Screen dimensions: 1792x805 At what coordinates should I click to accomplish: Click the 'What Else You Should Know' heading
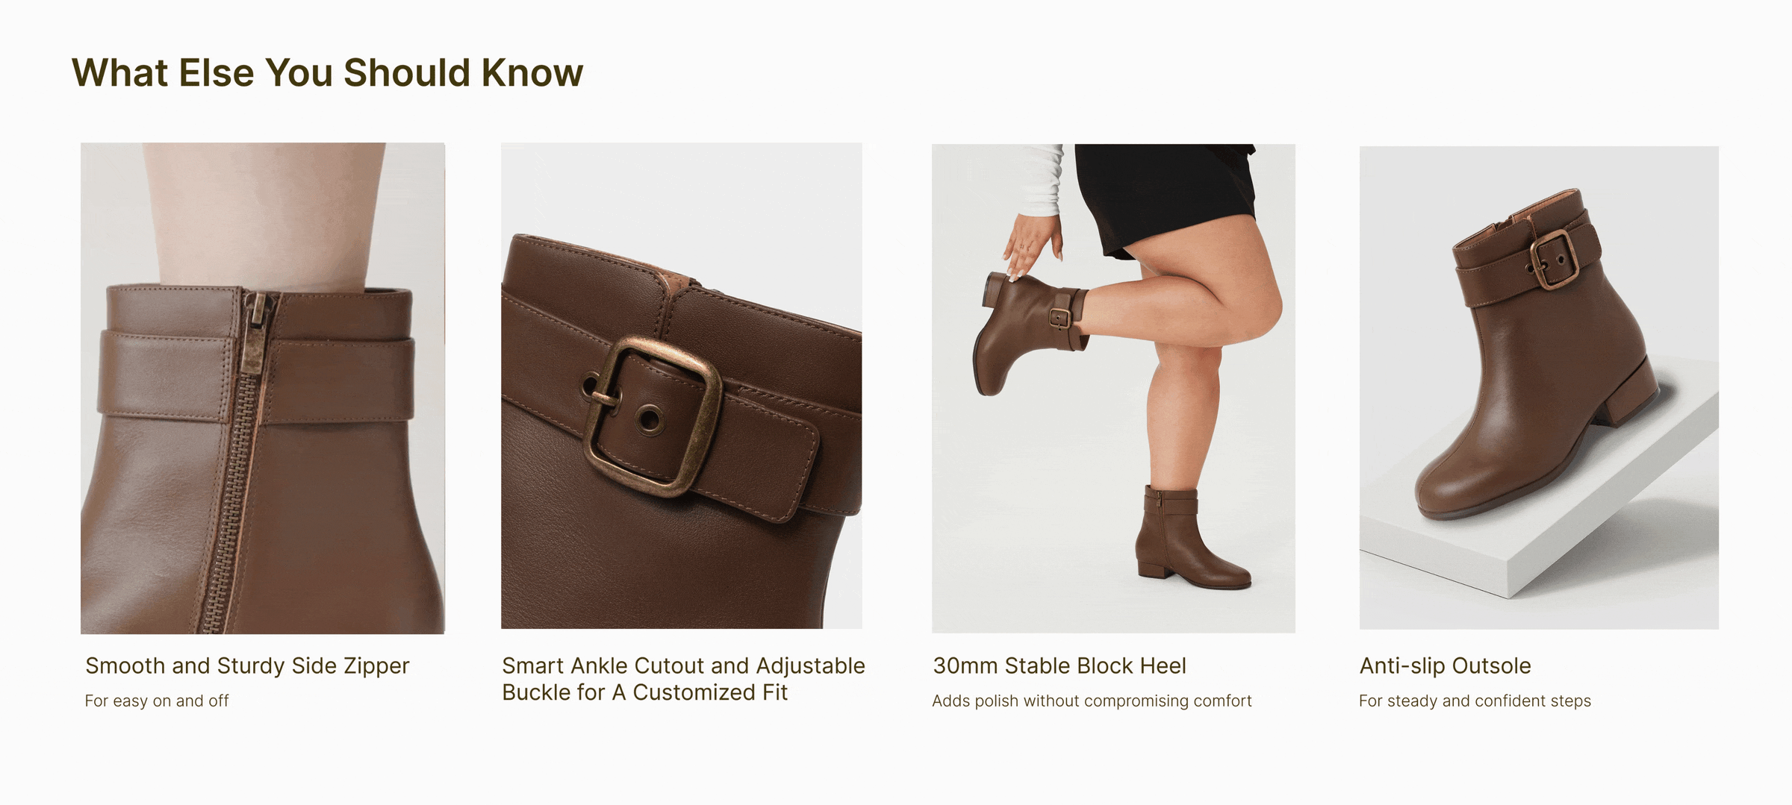[x=327, y=73]
